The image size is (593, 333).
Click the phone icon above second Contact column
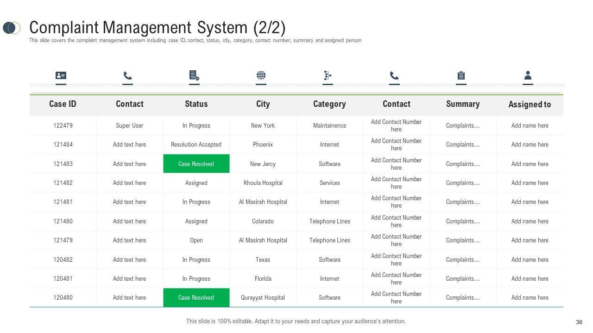tap(394, 75)
